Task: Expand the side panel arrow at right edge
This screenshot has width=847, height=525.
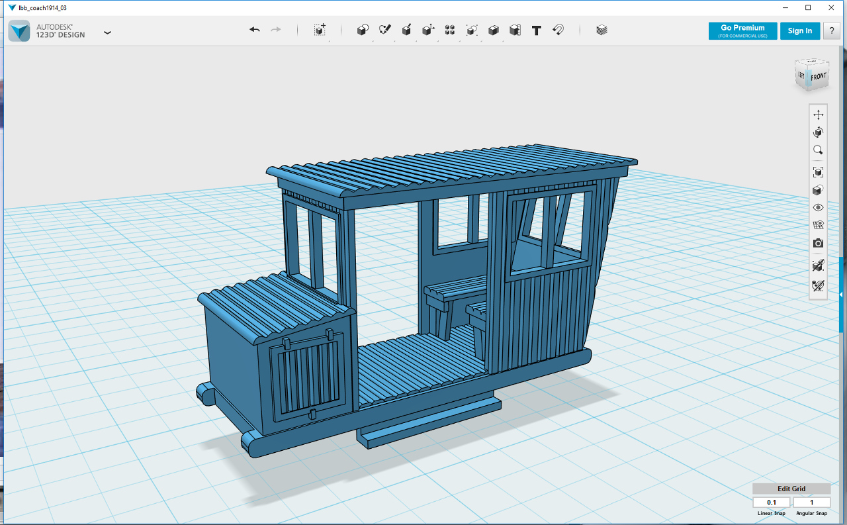Action: [842, 294]
